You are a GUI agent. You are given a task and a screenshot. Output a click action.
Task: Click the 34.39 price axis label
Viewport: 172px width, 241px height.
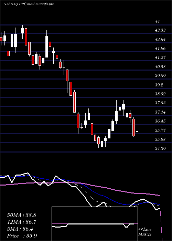pos(160,148)
